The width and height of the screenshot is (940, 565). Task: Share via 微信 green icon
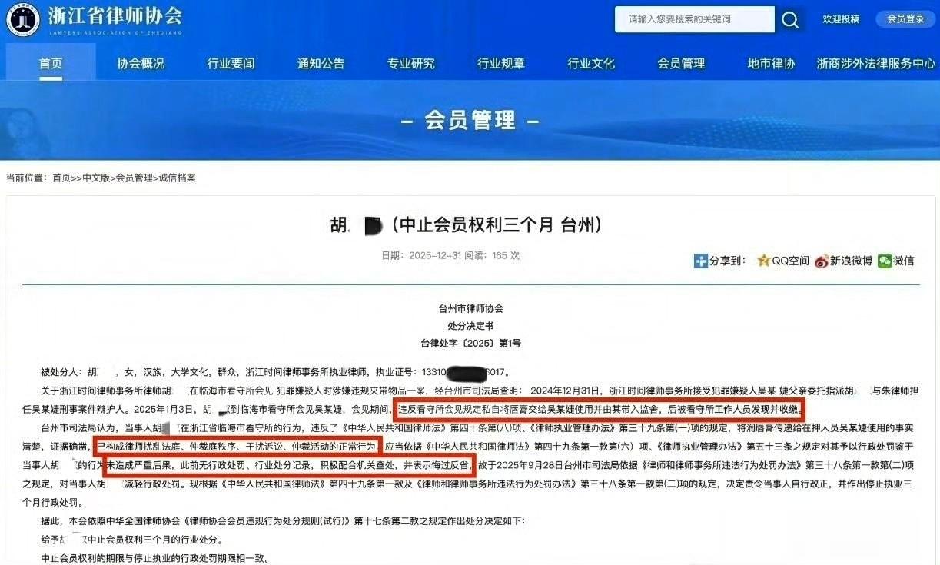tap(885, 261)
